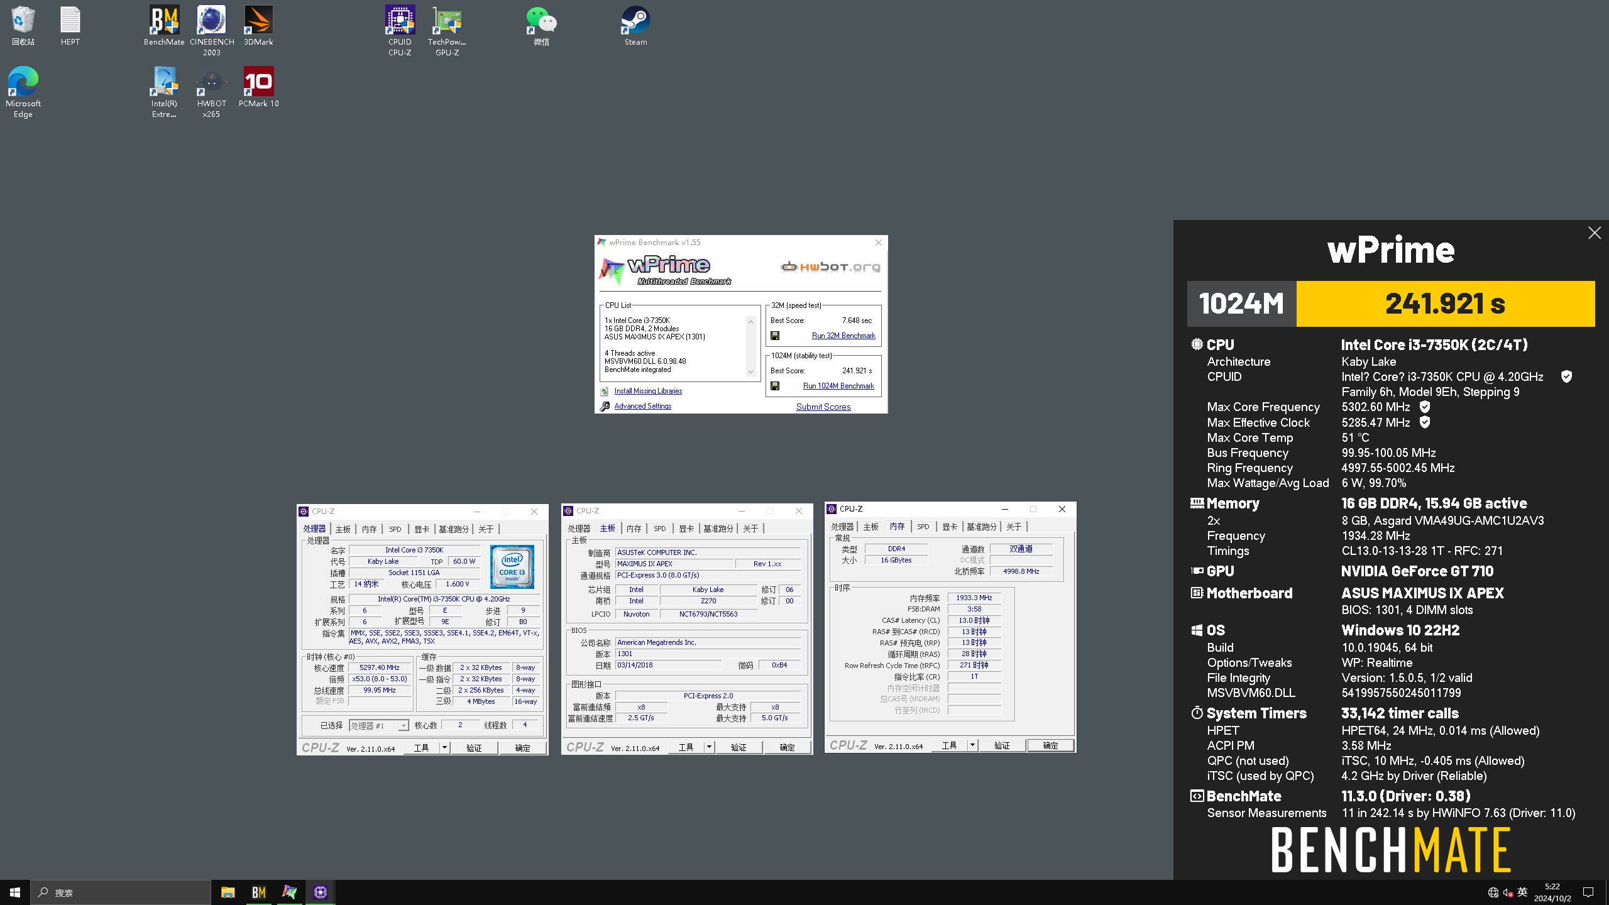The width and height of the screenshot is (1609, 905).
Task: Click 确定 button in mainboard CPU-Z window
Action: click(787, 747)
